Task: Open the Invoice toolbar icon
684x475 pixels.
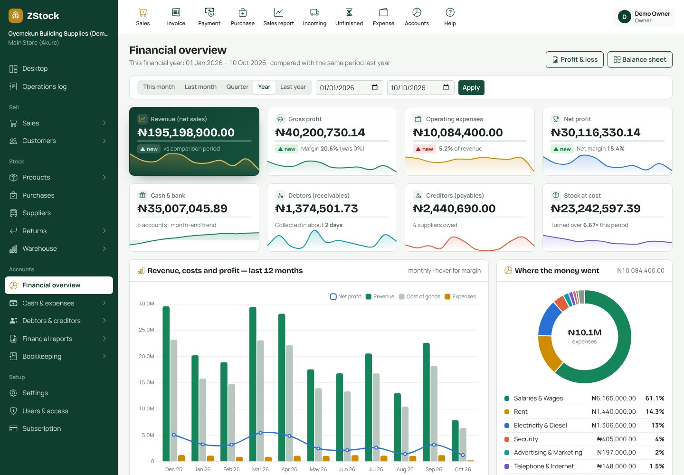Action: coord(176,12)
